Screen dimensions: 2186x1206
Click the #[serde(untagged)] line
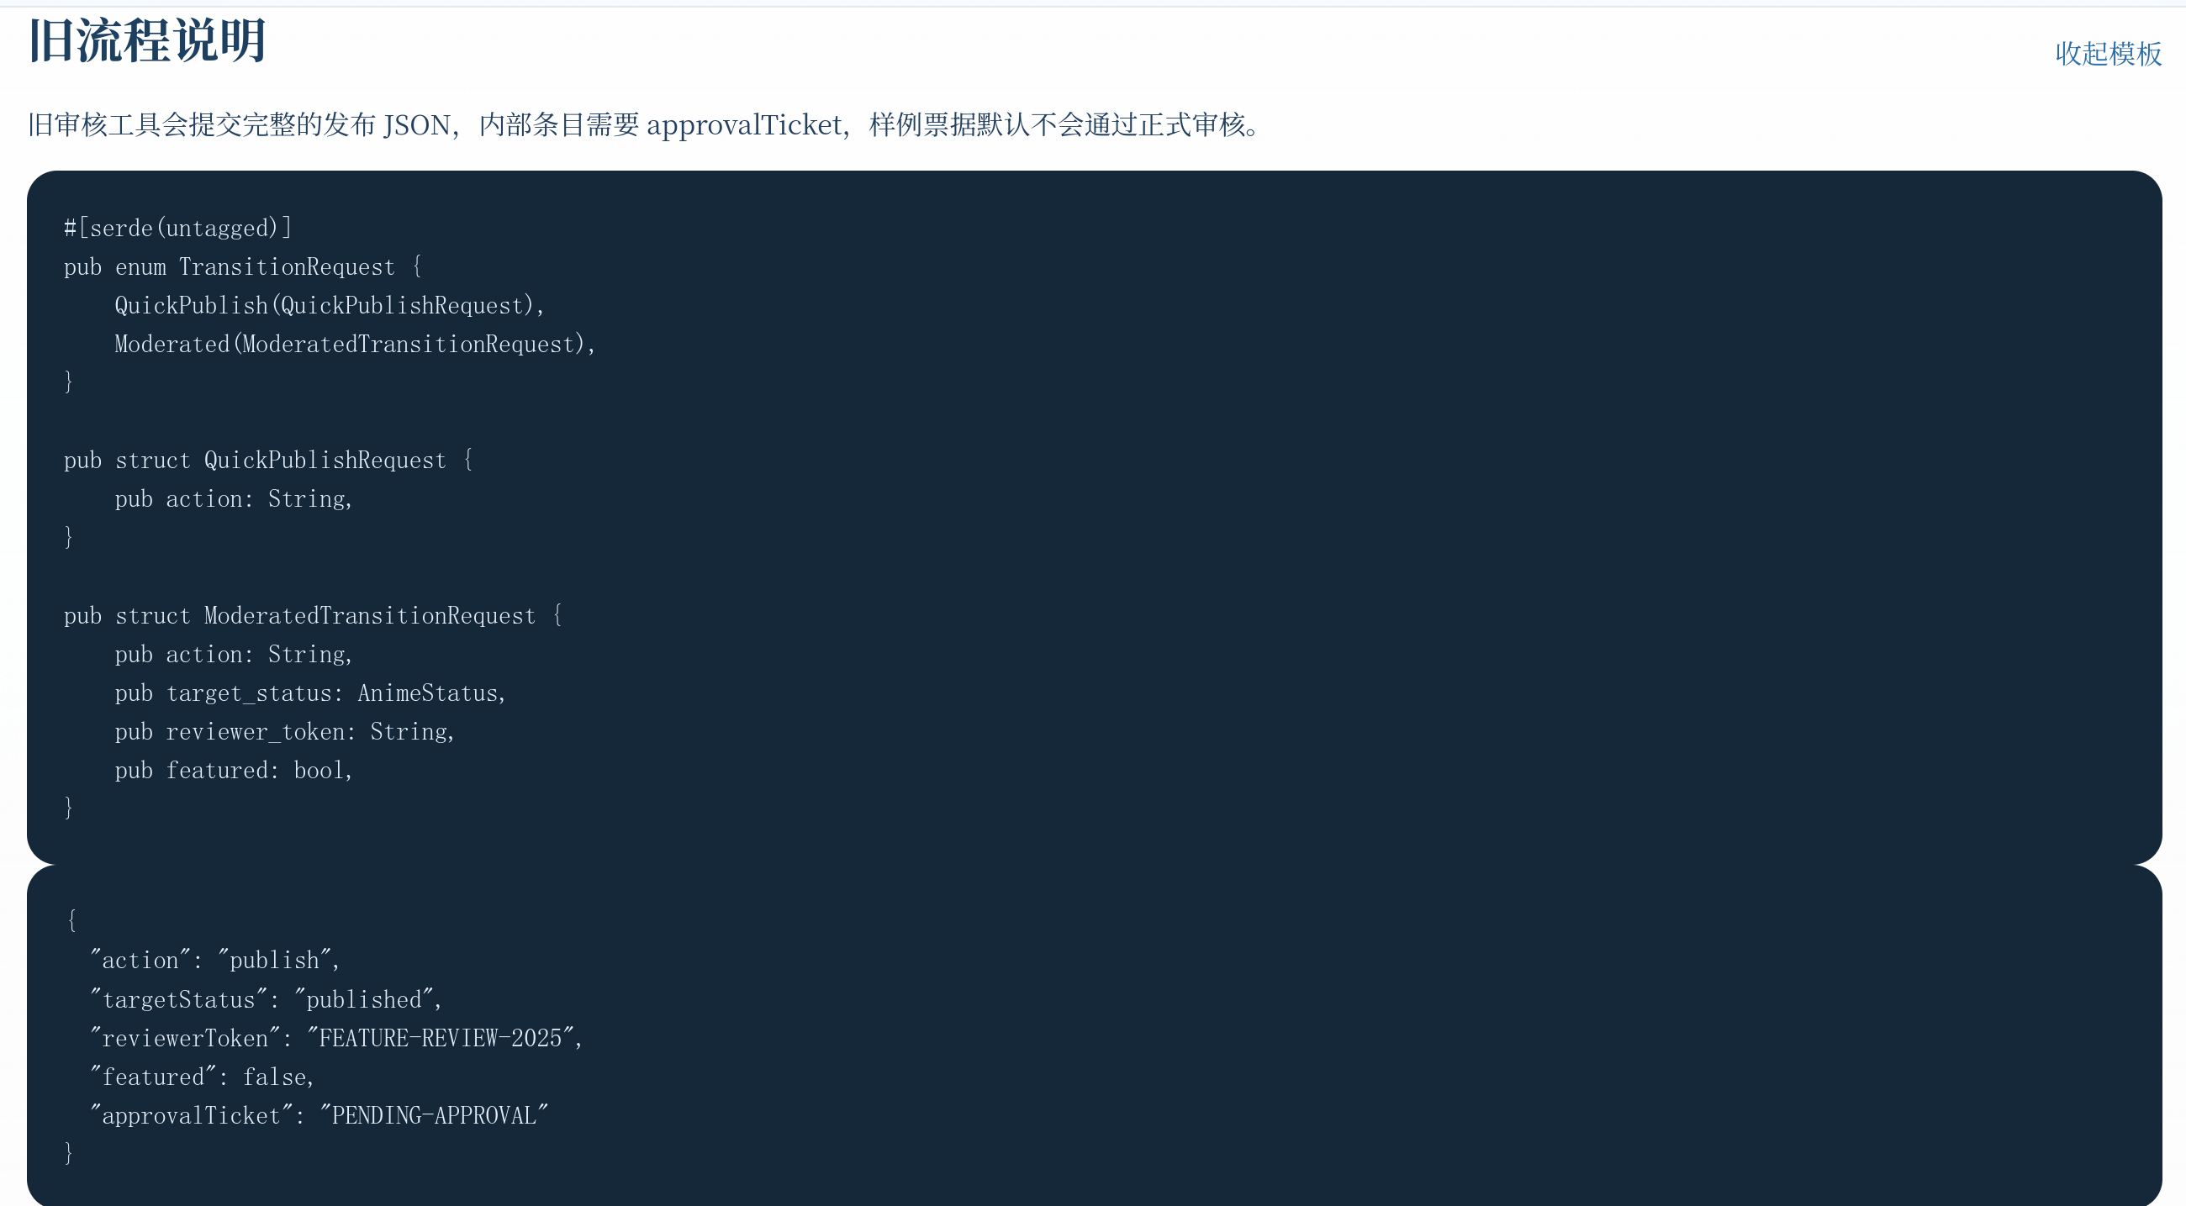click(x=178, y=227)
